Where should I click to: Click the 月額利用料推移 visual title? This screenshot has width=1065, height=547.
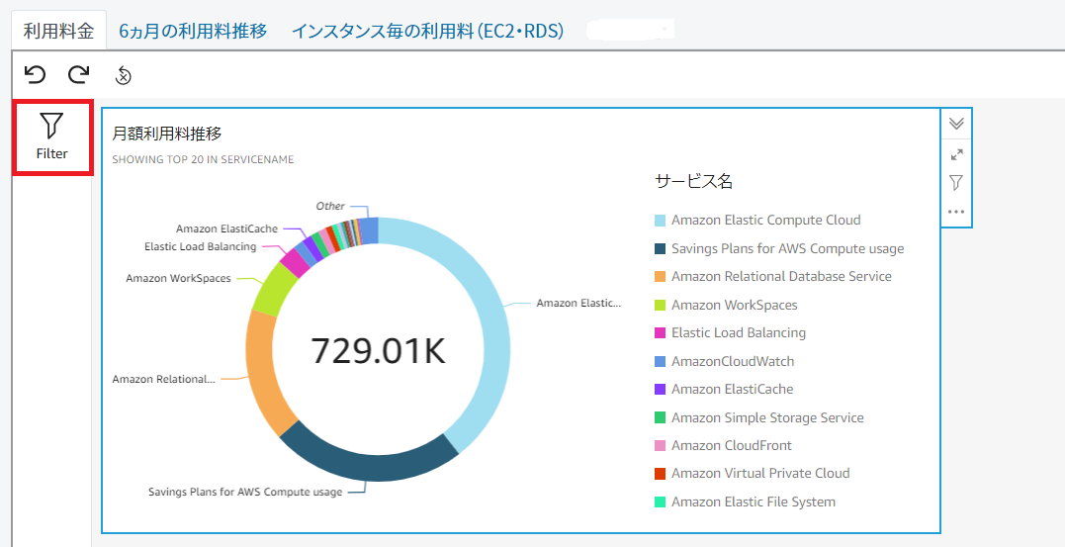click(x=166, y=134)
